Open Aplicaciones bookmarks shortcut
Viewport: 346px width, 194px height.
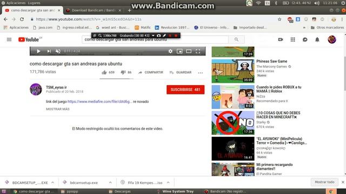[16, 27]
